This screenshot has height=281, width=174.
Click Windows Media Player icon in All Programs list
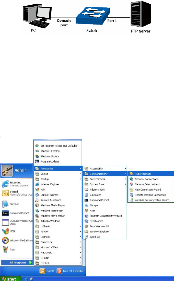pos(37,205)
